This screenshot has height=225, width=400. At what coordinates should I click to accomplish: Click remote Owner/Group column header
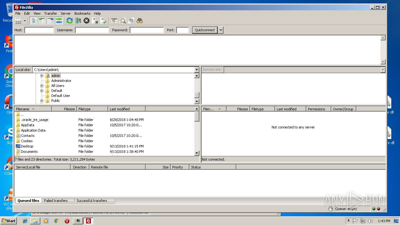343,109
